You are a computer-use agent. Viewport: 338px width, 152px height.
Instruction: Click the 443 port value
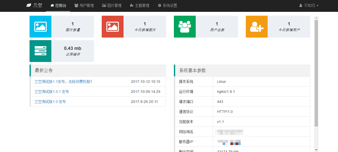tap(220, 102)
